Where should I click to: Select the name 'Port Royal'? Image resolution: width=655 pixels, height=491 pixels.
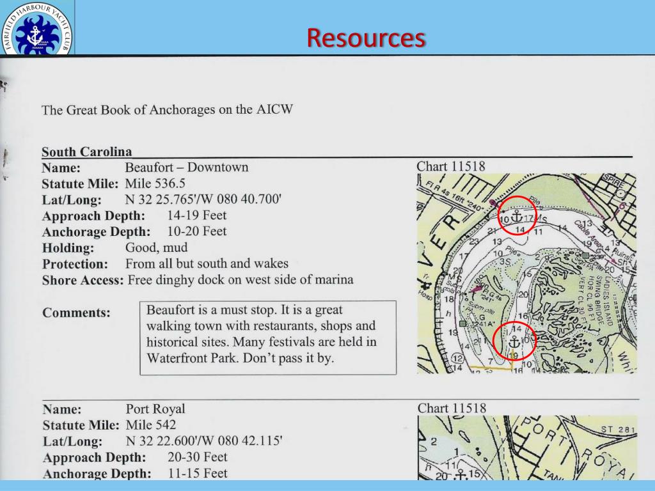[x=155, y=409]
